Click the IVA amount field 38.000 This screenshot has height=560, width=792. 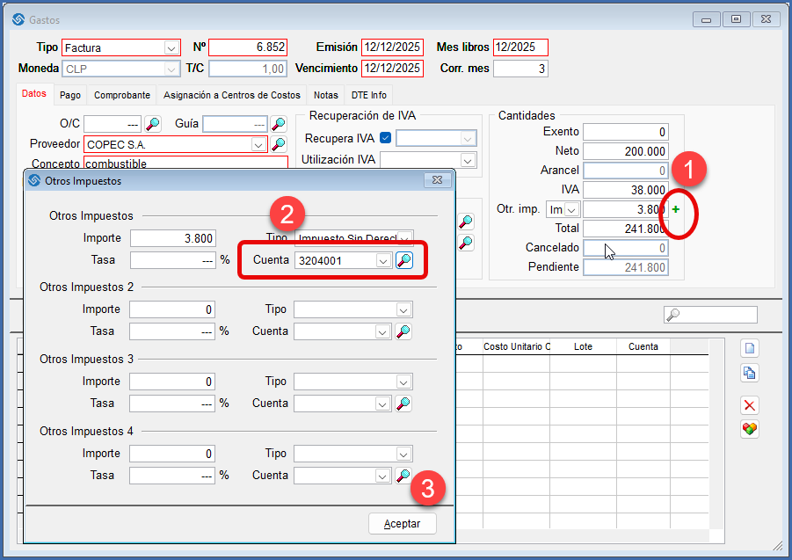click(x=626, y=190)
